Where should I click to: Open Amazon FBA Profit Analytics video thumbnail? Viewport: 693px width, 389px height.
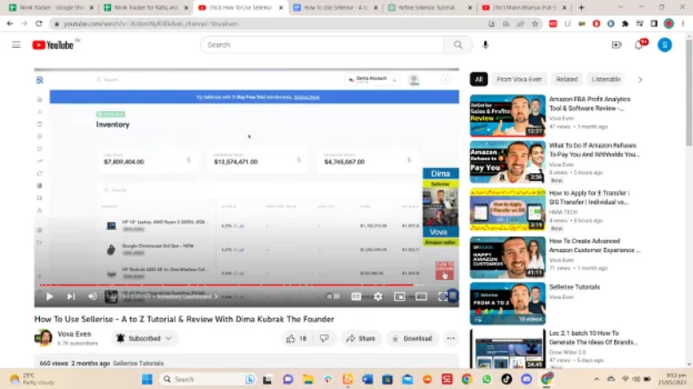coord(507,115)
